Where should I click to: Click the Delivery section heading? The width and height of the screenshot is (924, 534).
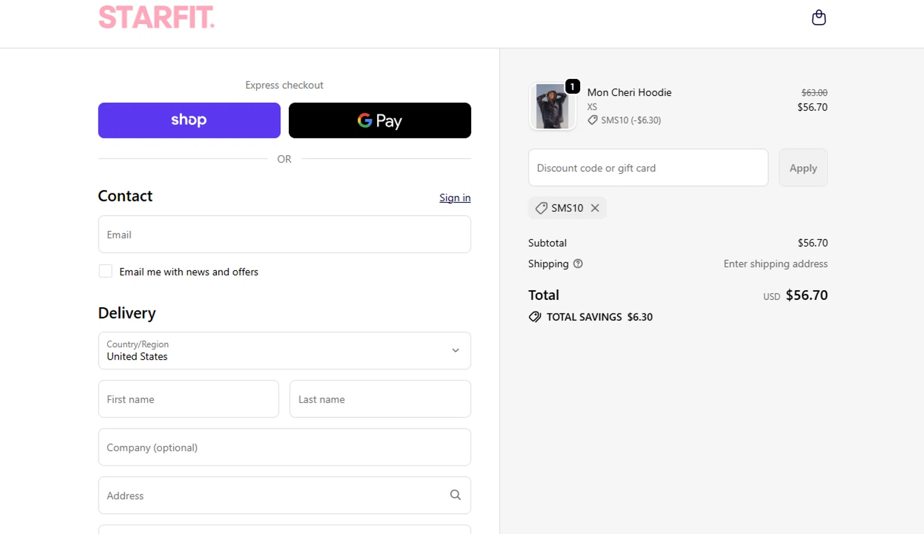(127, 313)
